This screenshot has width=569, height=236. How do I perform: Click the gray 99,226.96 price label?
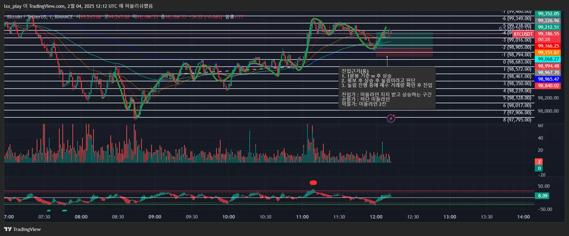548,21
